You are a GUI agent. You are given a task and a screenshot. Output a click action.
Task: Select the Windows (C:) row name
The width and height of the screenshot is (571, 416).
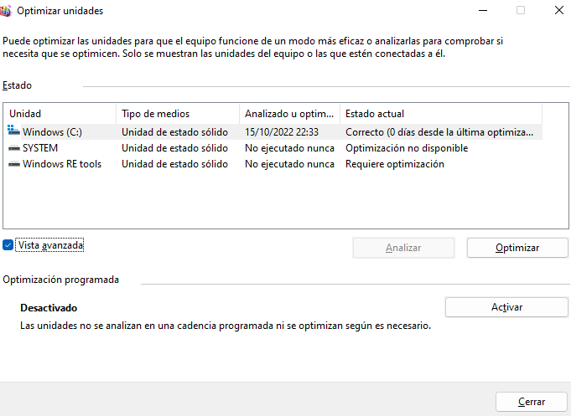coord(53,132)
